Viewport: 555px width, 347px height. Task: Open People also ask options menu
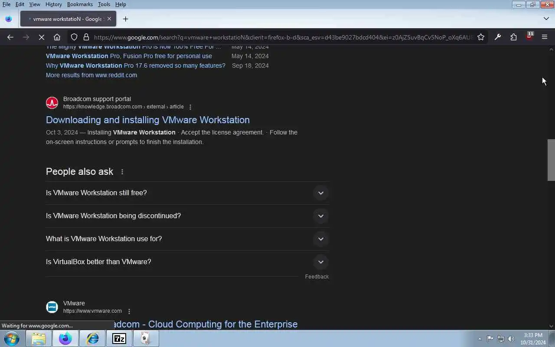point(122,172)
